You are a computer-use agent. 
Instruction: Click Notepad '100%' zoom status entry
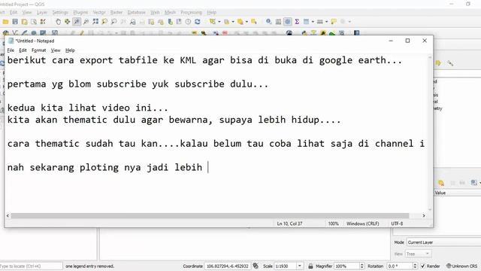click(334, 224)
